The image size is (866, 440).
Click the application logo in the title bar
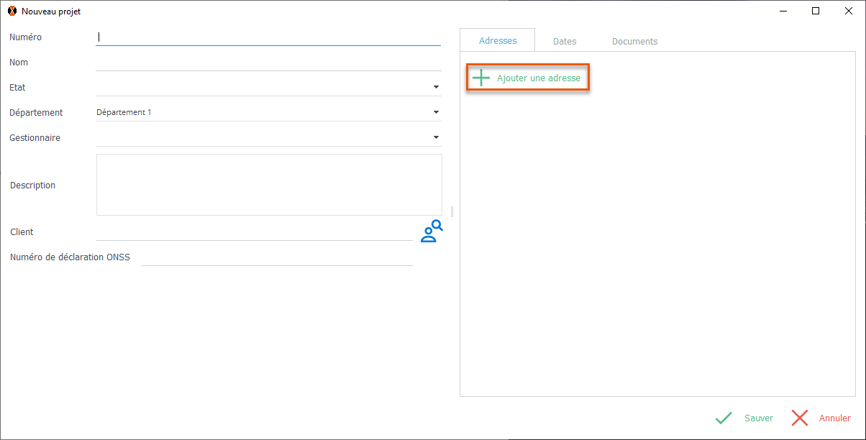coord(12,12)
